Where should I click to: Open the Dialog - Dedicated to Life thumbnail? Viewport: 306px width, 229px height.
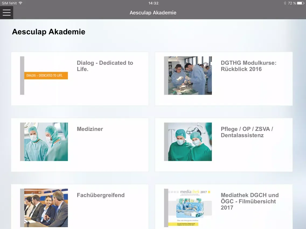point(44,76)
